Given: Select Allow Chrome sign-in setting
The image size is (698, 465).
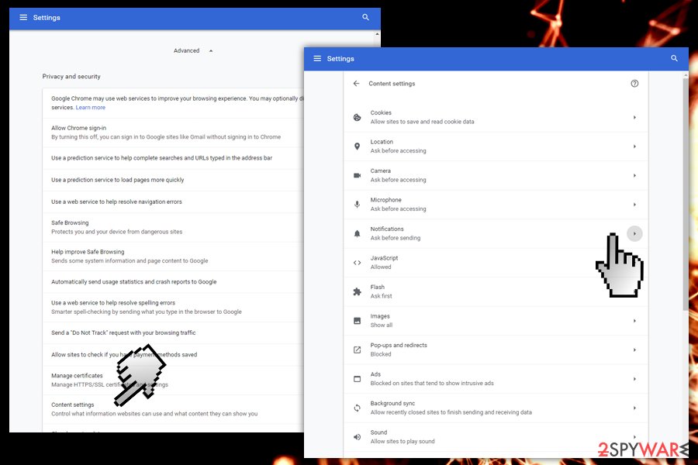Looking at the screenshot, I should (173, 133).
